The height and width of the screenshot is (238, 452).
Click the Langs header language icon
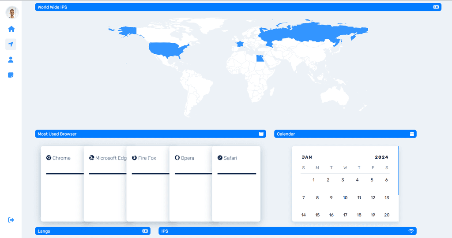tap(145, 231)
